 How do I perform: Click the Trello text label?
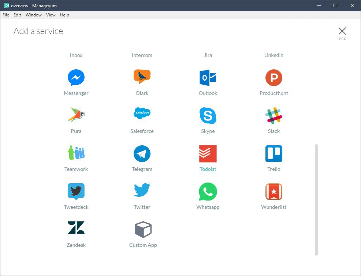point(274,169)
